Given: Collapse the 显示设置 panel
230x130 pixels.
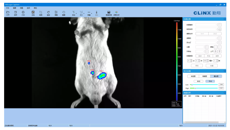Looking at the screenshot, I should (225, 71).
